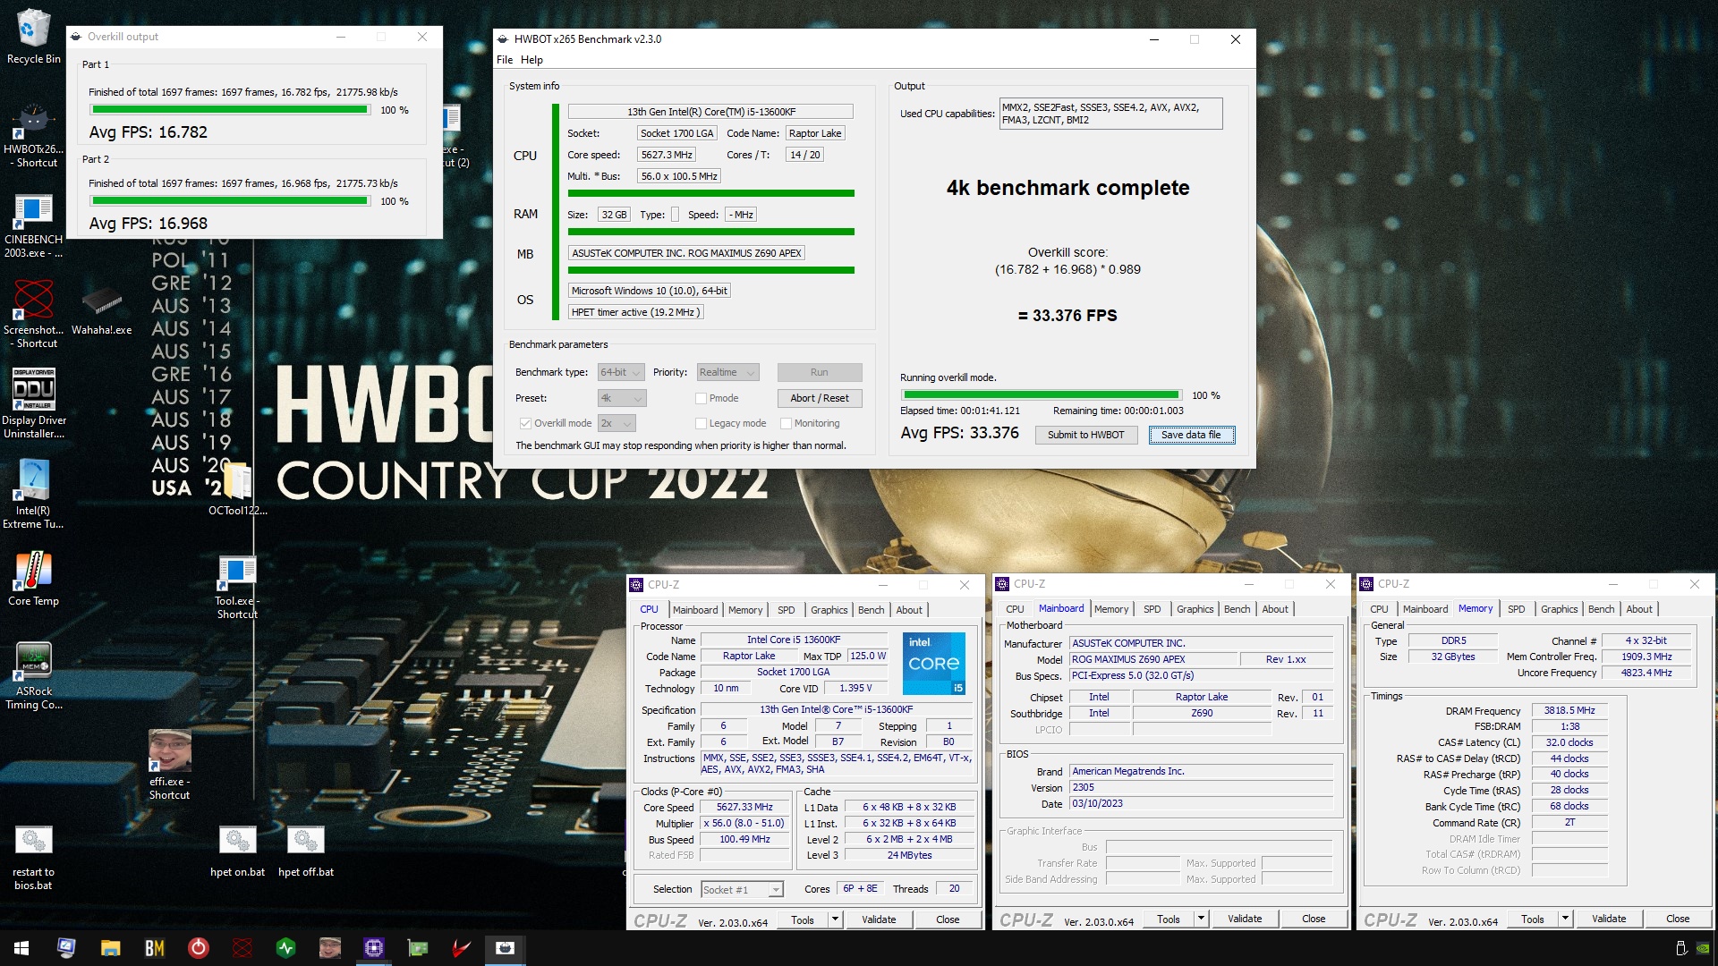
Task: Open the Recycle Bin desktop icon
Action: coord(33,37)
